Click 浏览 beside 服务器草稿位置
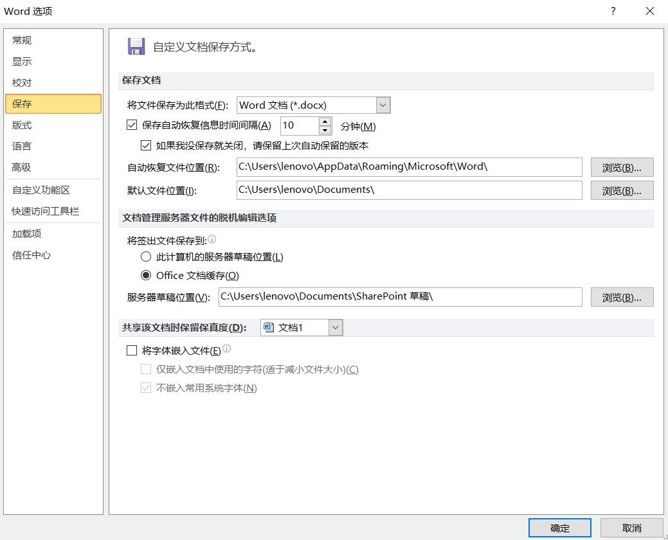 click(x=621, y=296)
